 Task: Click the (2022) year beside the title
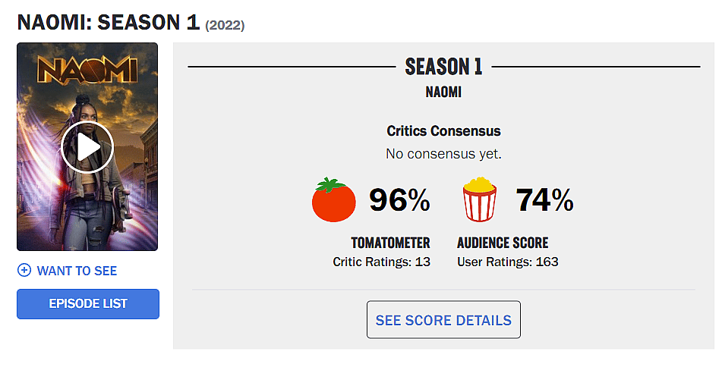pos(225,25)
